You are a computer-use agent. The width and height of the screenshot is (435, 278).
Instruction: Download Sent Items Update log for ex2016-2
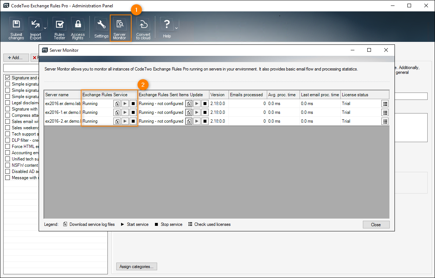[x=189, y=122]
